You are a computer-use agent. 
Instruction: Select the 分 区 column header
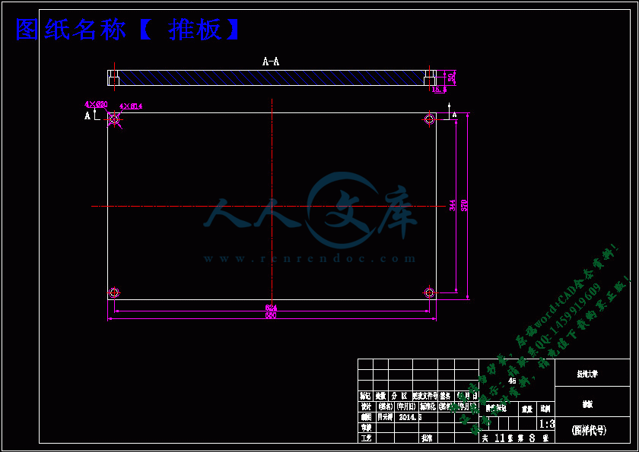click(x=400, y=396)
